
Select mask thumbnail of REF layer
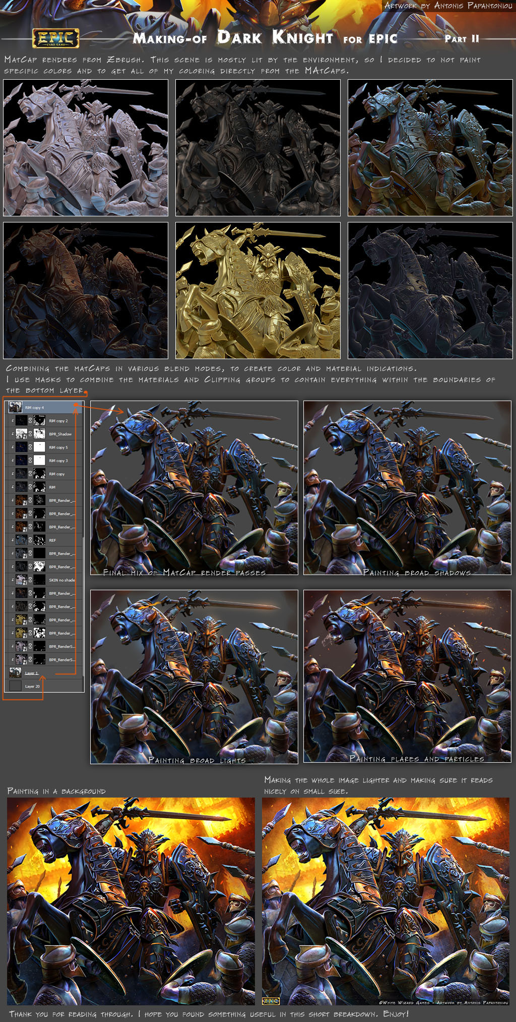(x=39, y=540)
